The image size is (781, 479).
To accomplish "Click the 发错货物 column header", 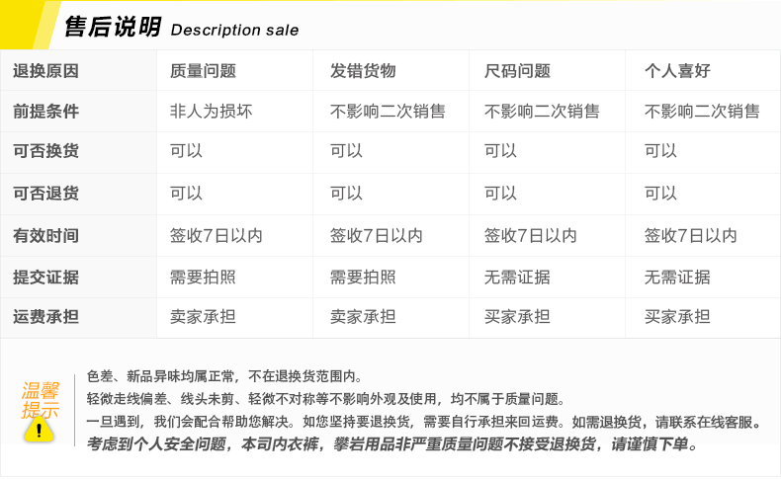I will pyautogui.click(x=363, y=71).
